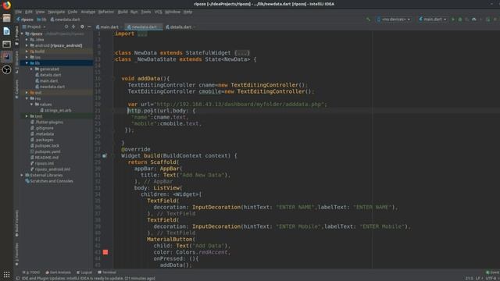Expand the folded NewData class body

tap(241, 53)
